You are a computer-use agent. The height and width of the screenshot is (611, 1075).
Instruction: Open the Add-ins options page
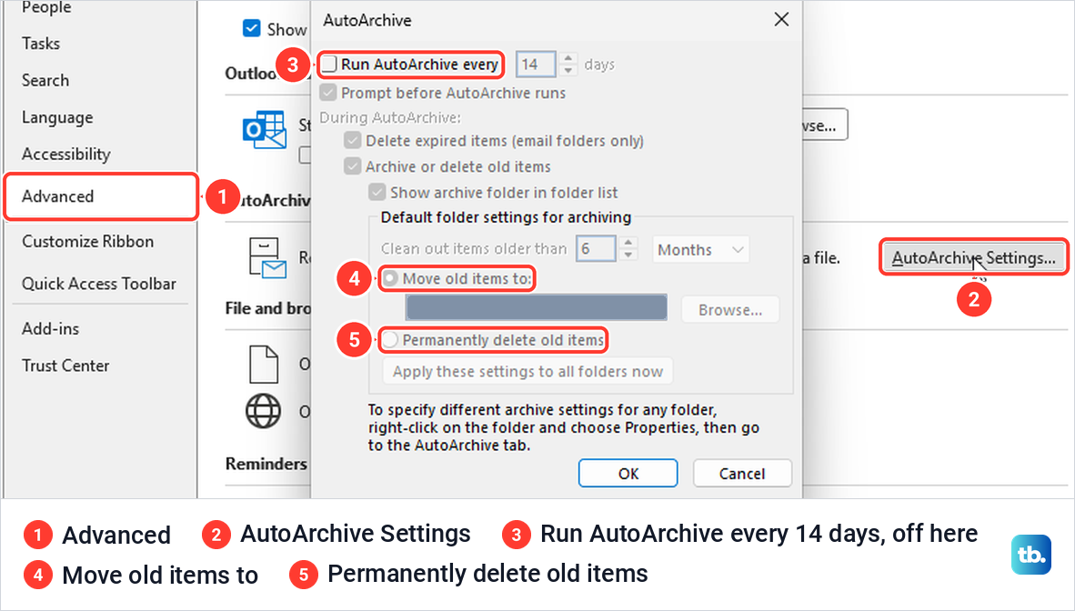(51, 329)
